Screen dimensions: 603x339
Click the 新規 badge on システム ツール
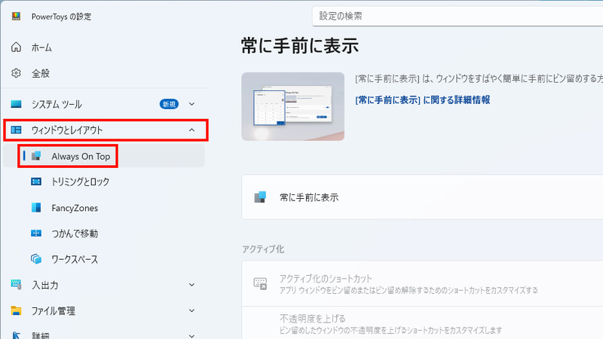[x=169, y=104]
